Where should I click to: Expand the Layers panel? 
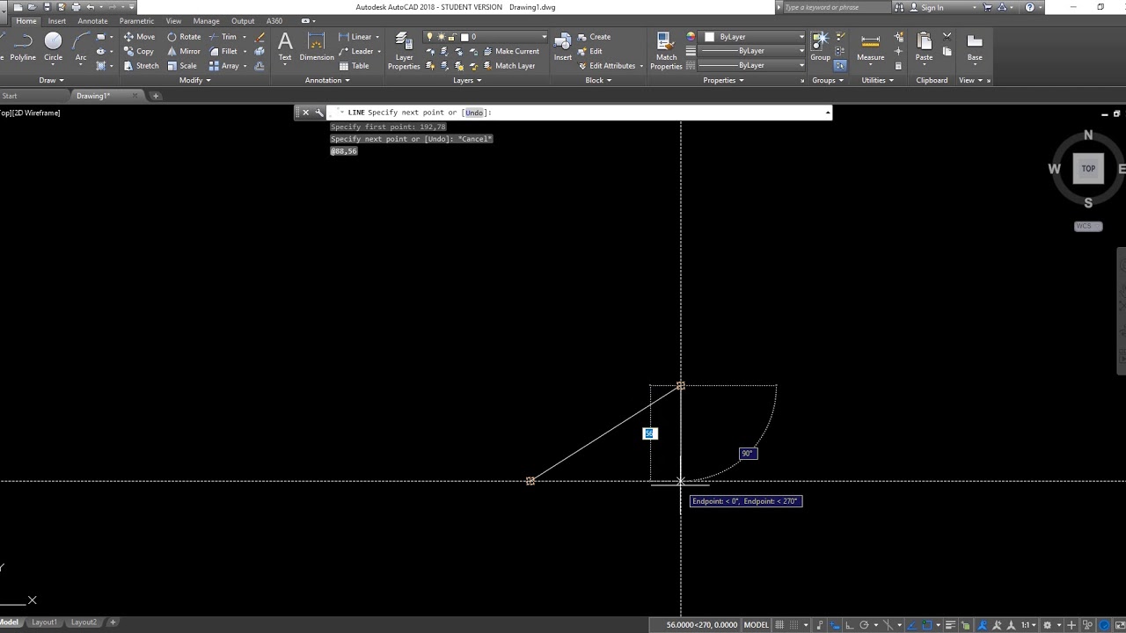467,80
